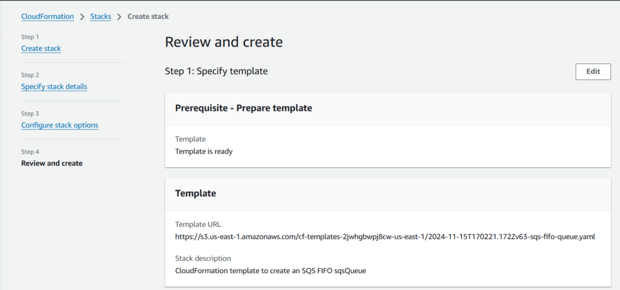Click the S3 template URL text
Screen dimensions: 620x290
click(x=384, y=237)
